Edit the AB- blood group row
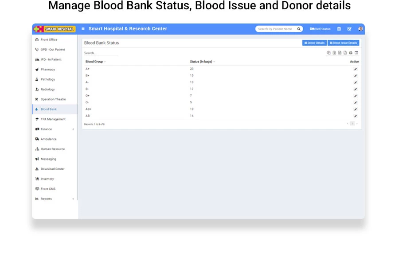399x254 pixels. (355, 116)
